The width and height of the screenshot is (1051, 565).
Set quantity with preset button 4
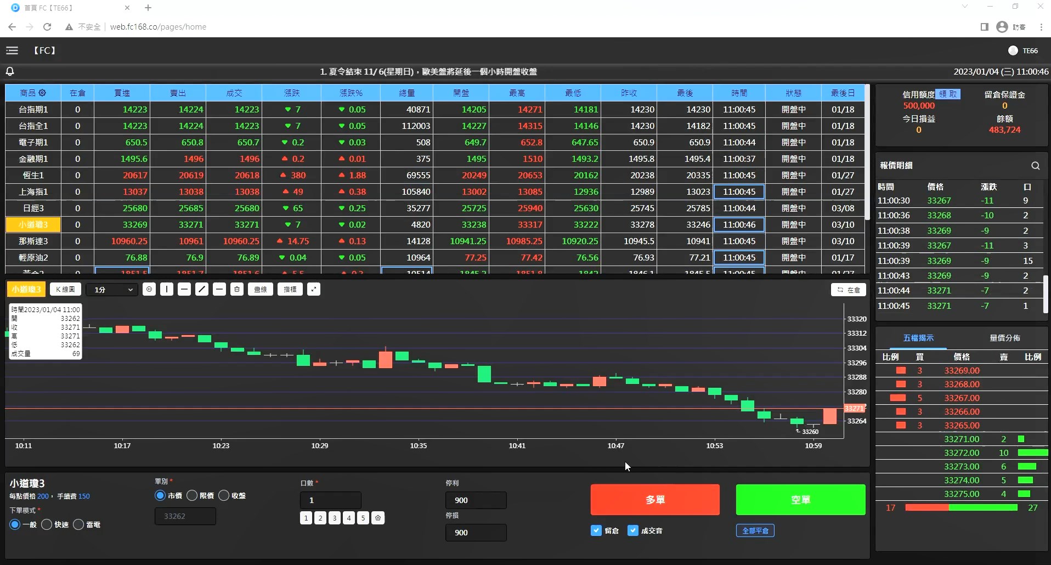click(349, 518)
